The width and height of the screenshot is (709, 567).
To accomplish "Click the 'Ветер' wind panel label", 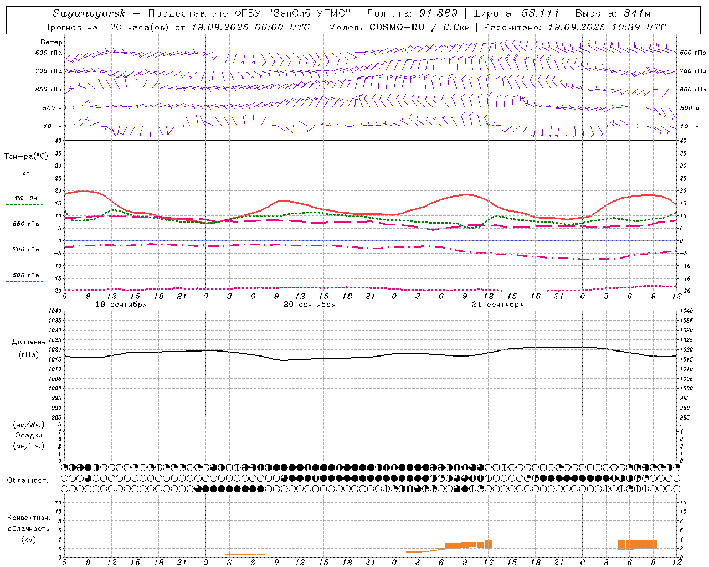I will 51,42.
